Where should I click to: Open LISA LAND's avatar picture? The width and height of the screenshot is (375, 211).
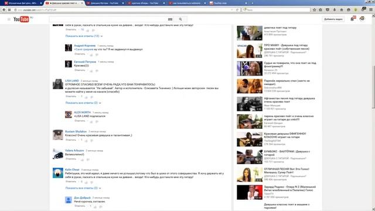pyautogui.click(x=58, y=84)
